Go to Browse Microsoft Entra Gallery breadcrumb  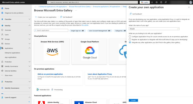click(x=80, y=7)
